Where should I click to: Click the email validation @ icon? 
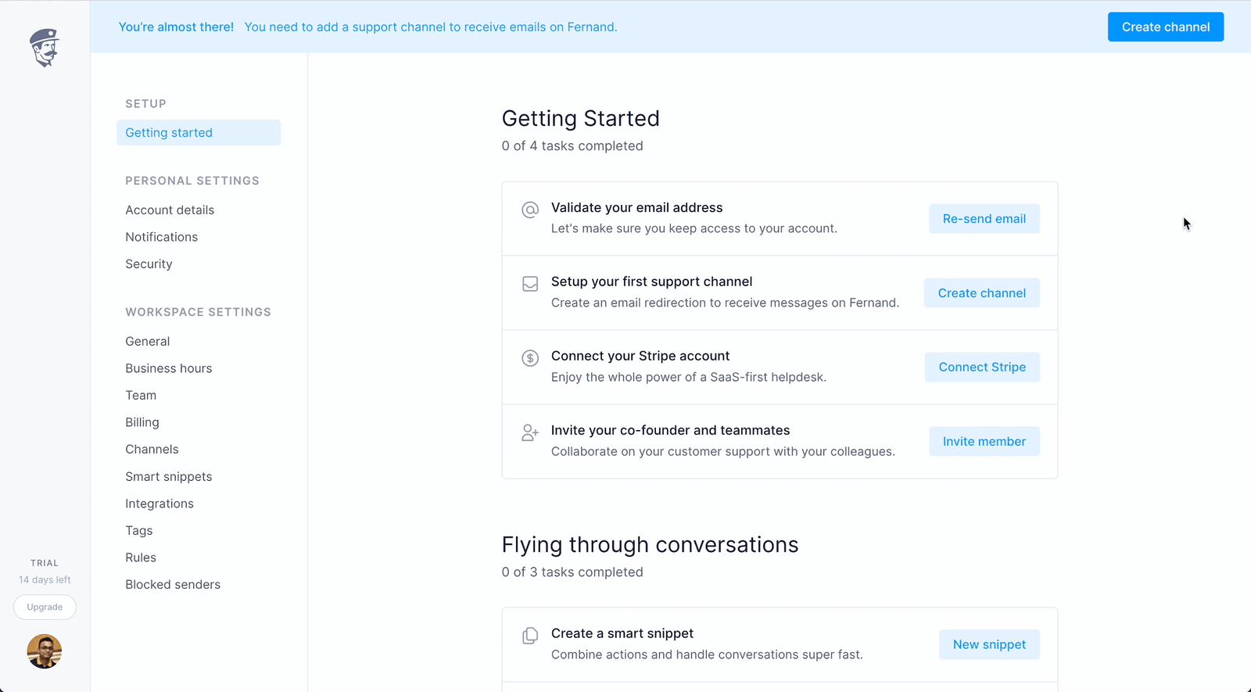pos(530,210)
